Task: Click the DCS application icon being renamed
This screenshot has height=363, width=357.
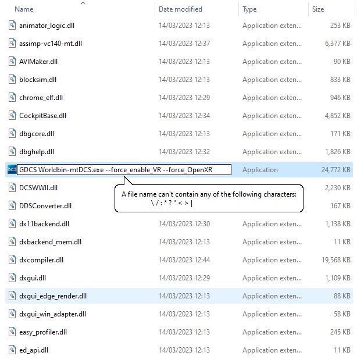Action: click(x=12, y=170)
